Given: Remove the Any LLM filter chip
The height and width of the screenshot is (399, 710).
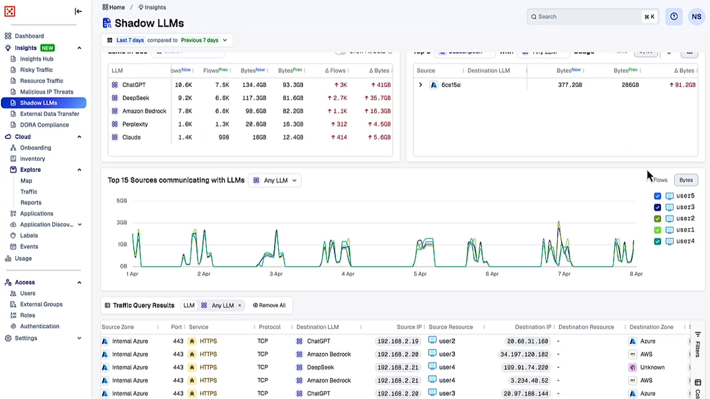Looking at the screenshot, I should pos(240,306).
